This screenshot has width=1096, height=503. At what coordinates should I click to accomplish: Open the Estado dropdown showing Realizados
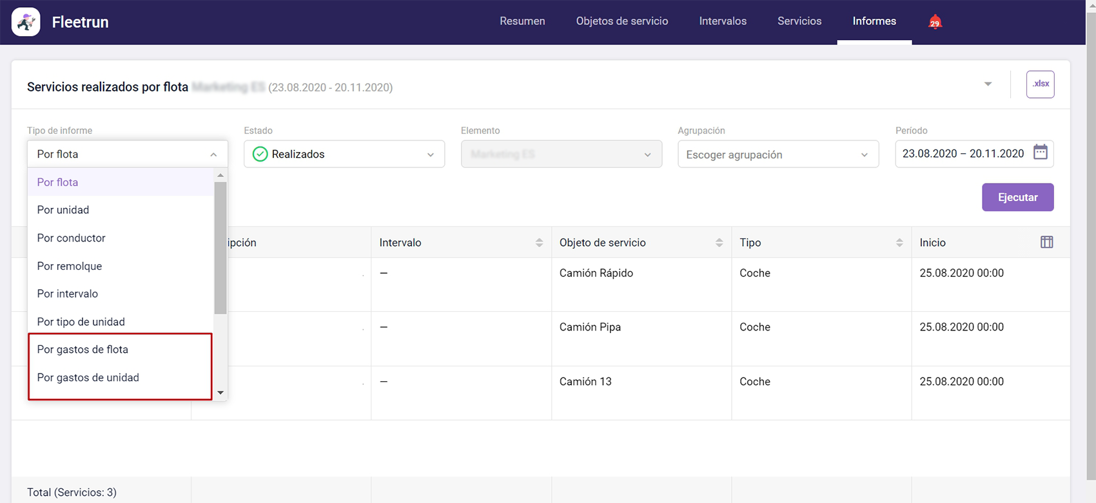tap(344, 155)
